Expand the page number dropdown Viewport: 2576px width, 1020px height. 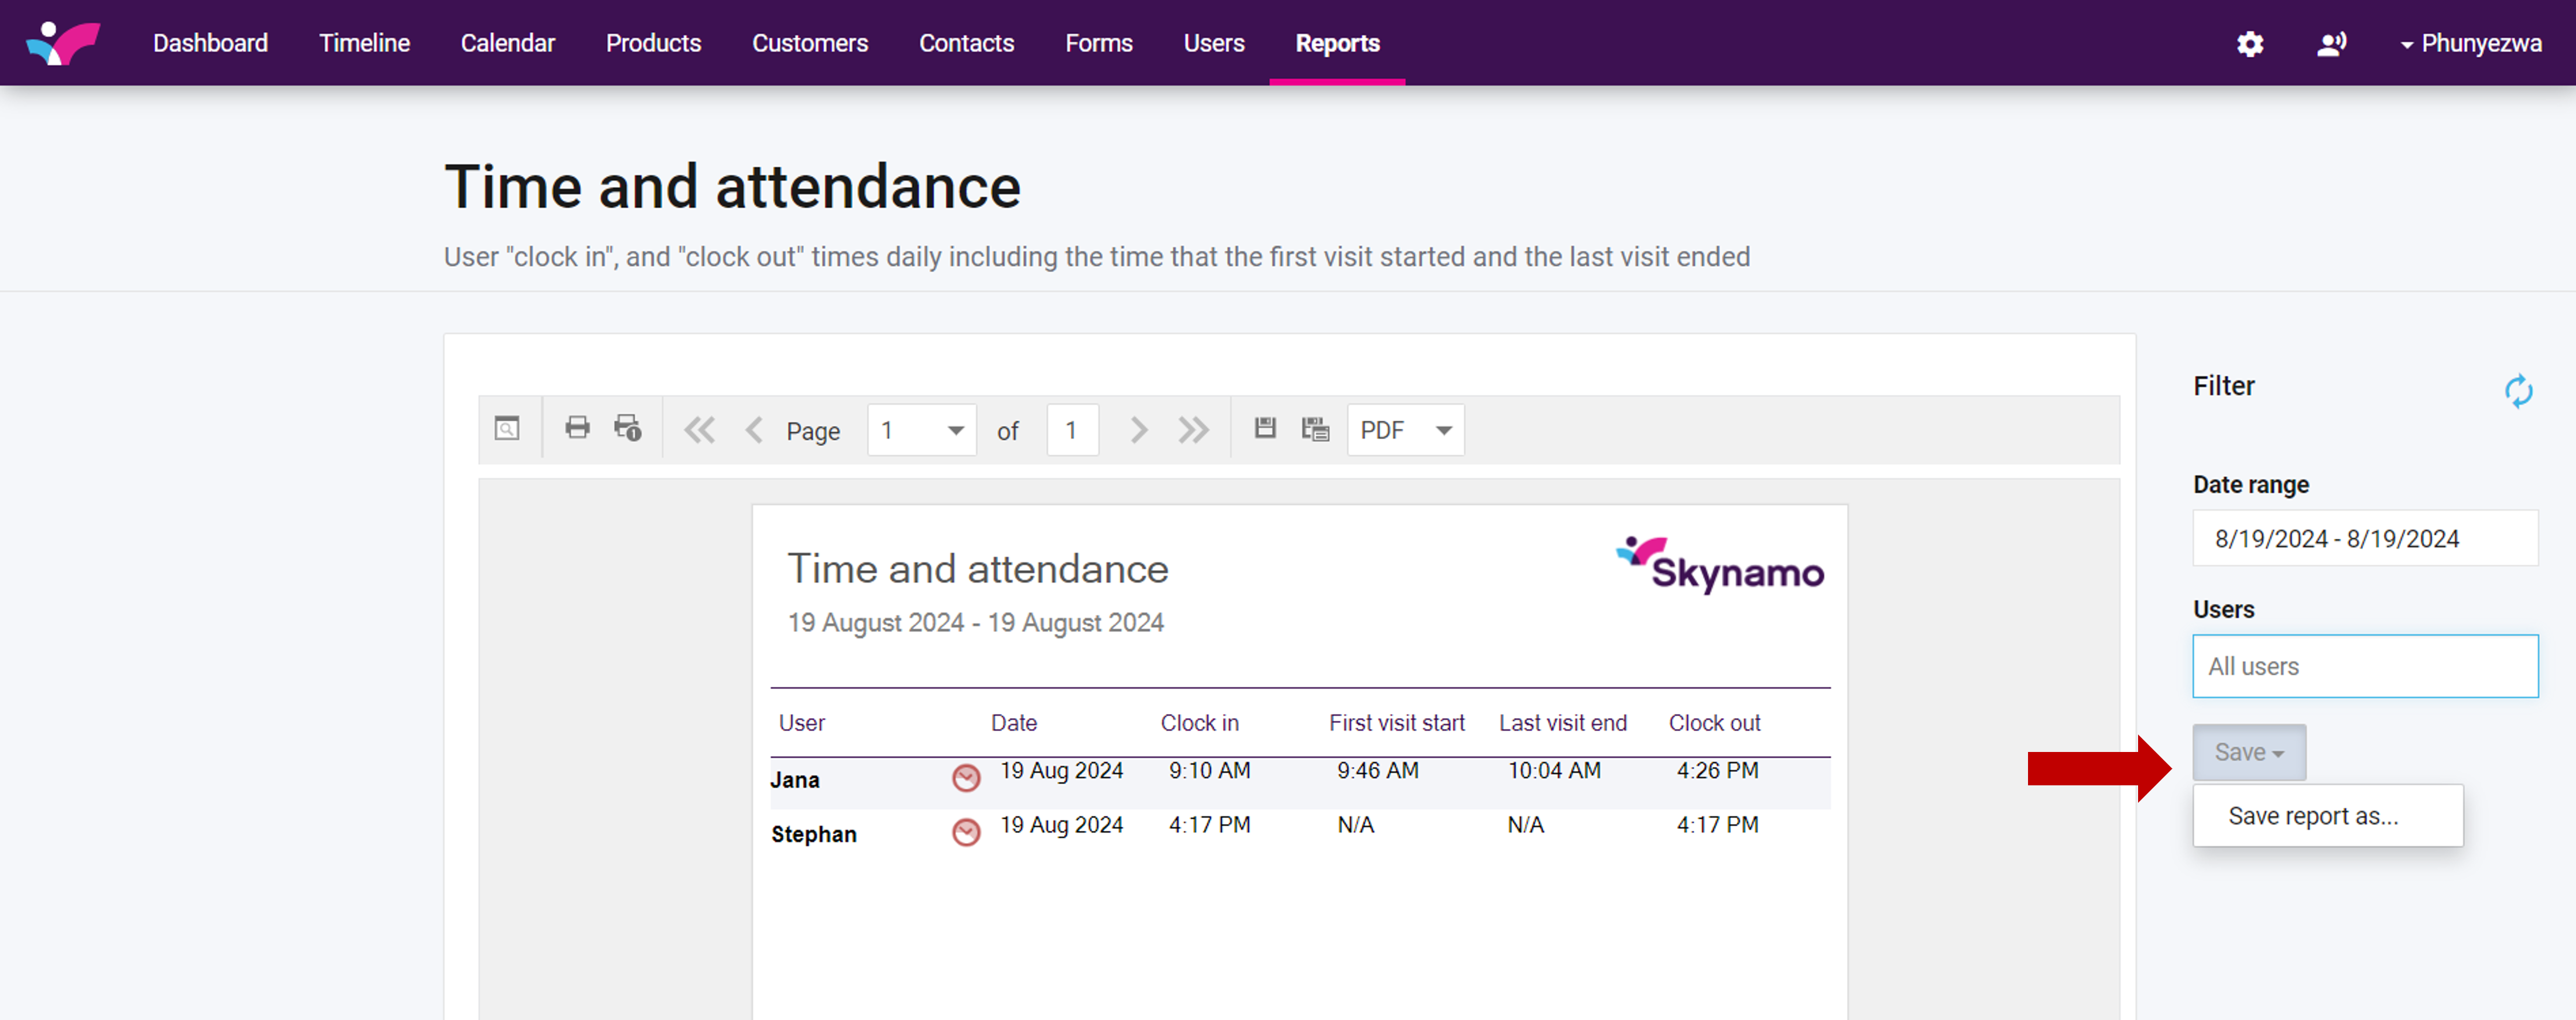pyautogui.click(x=954, y=430)
